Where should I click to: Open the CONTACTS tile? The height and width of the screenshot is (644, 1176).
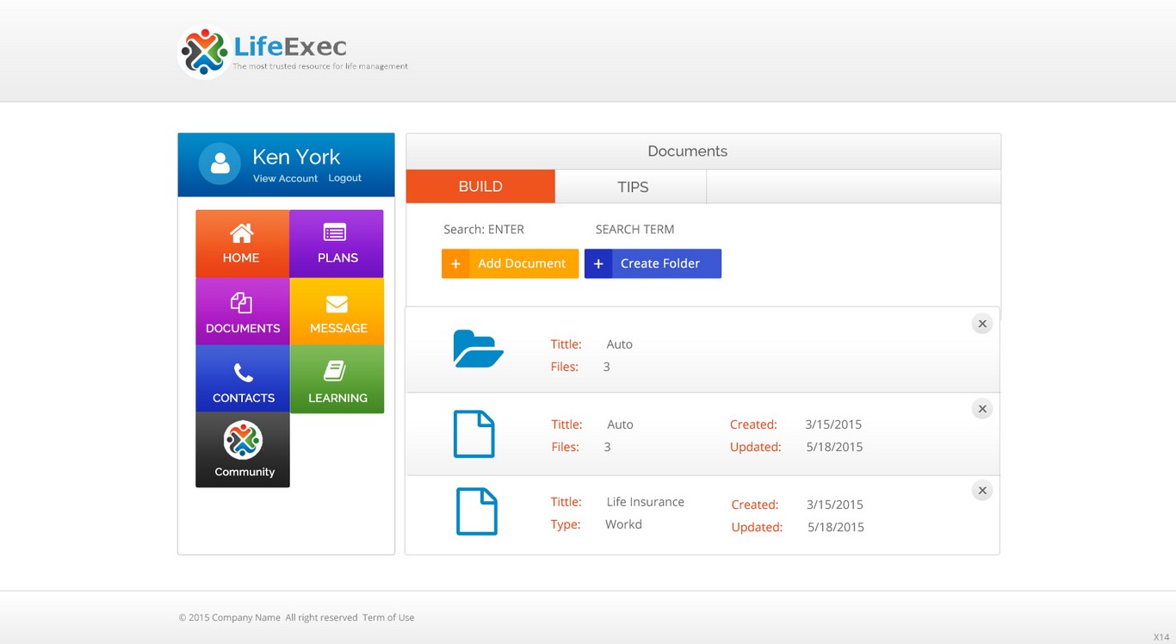242,379
